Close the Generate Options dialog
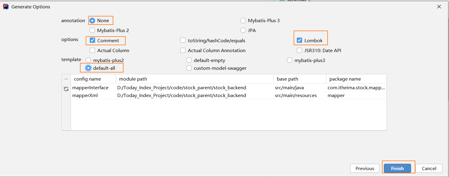This screenshot has width=449, height=177. 439,7
